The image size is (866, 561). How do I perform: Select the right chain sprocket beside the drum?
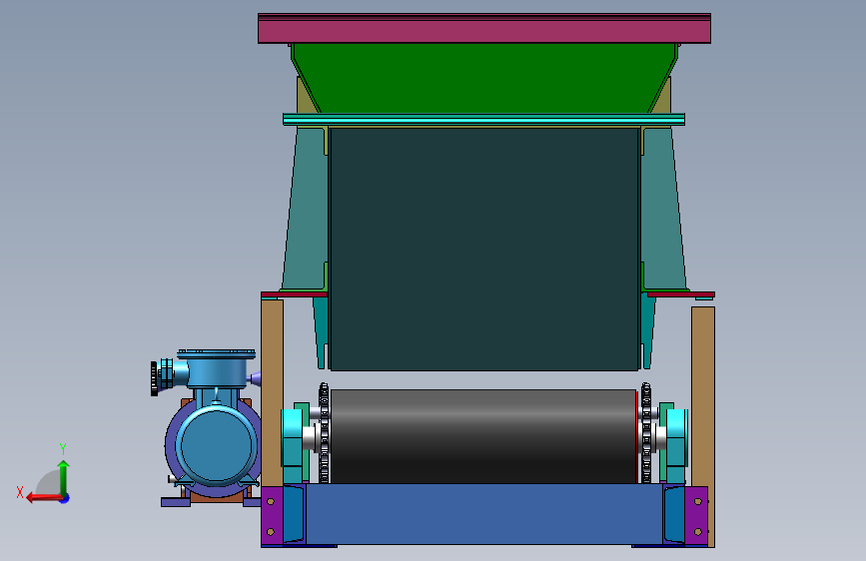[645, 433]
